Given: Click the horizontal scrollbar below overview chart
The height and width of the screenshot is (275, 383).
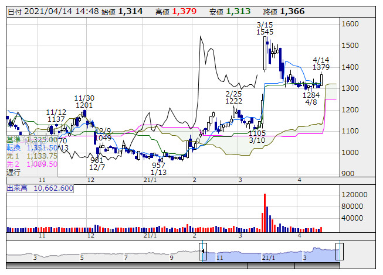Looking at the screenshot, I should [172, 266].
